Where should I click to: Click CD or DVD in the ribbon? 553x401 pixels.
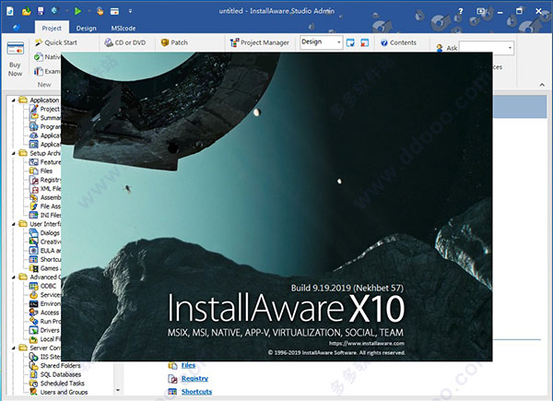tap(124, 42)
